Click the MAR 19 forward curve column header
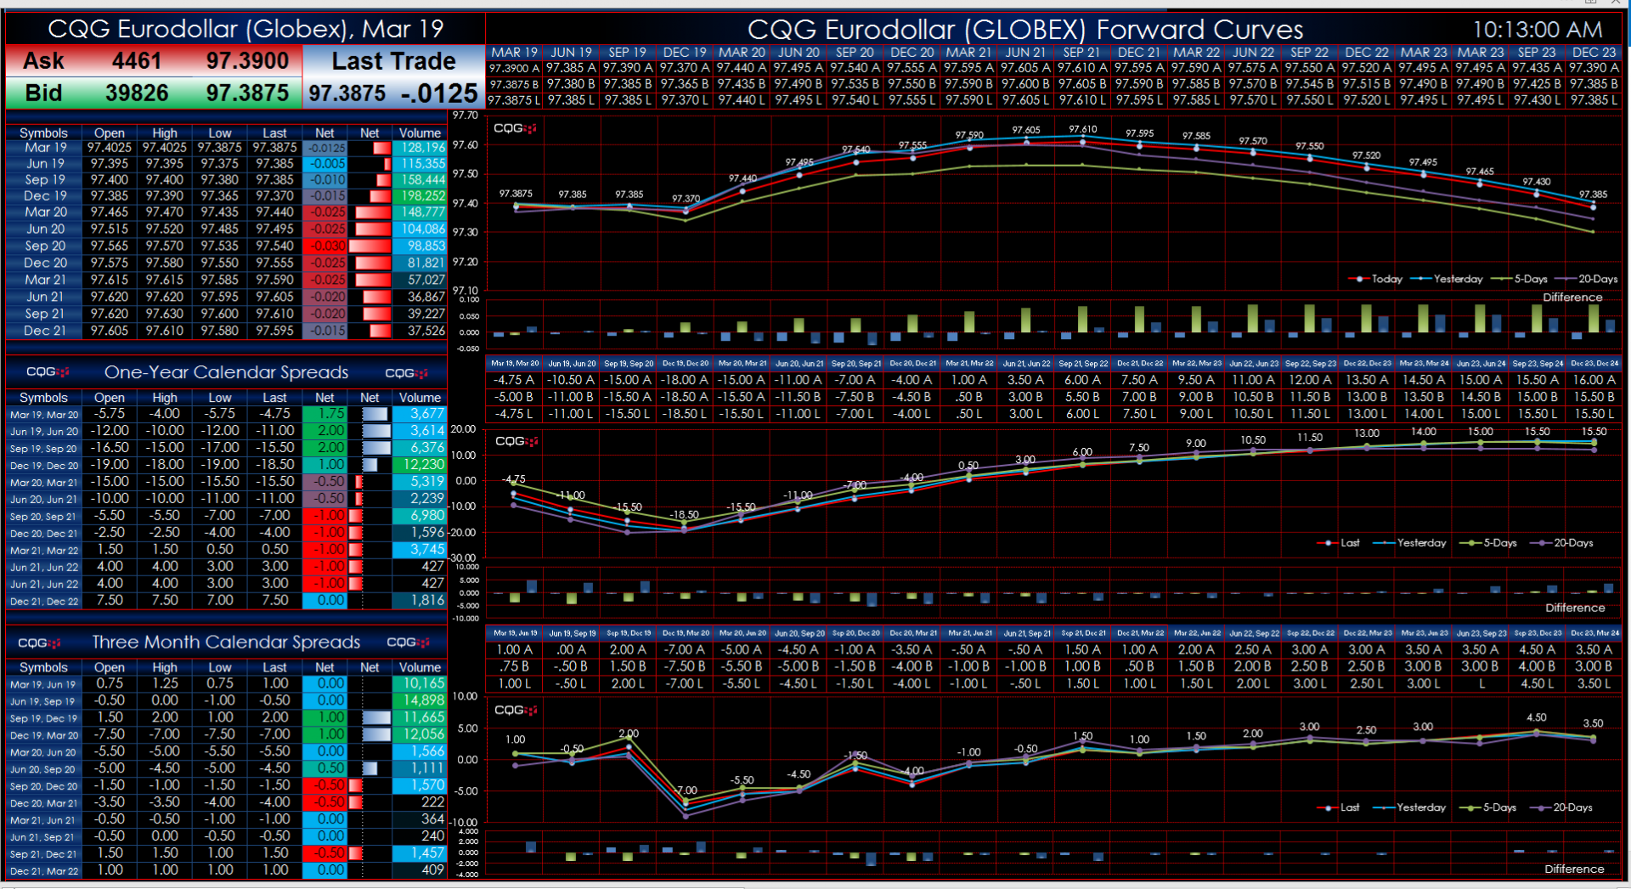The height and width of the screenshot is (889, 1631). [514, 53]
